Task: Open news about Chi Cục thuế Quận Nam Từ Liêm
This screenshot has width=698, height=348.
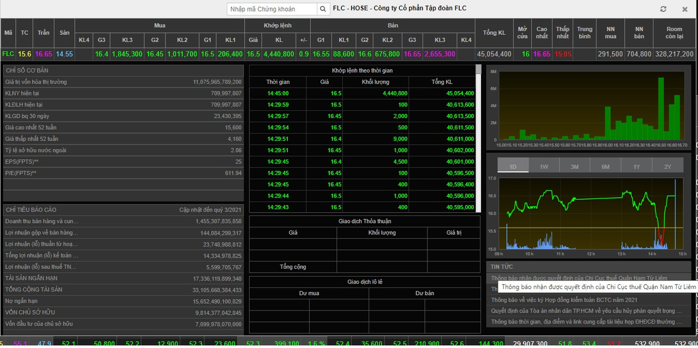Action: 579,278
